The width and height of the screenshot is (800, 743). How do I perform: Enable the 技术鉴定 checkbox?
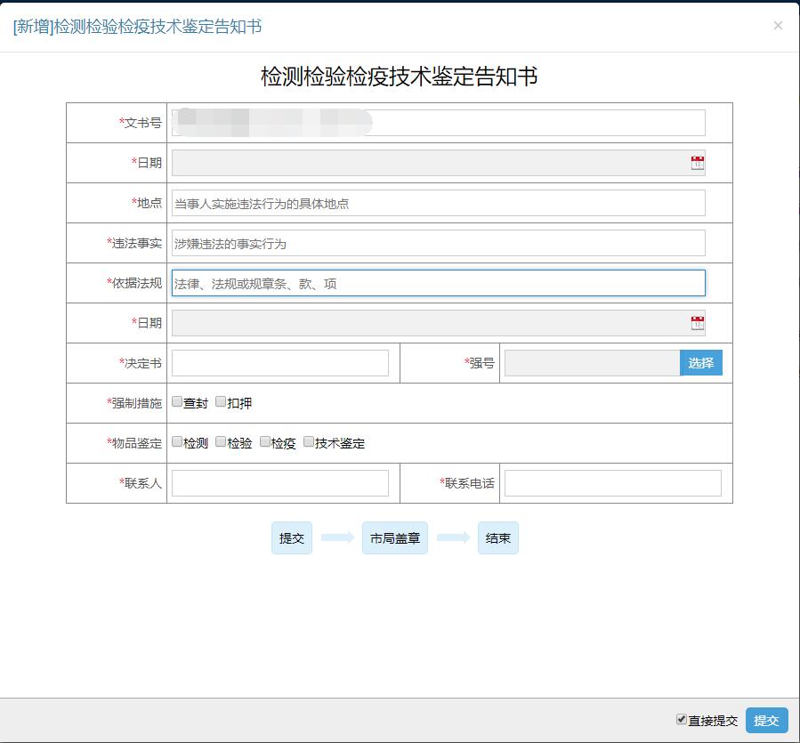(x=309, y=441)
